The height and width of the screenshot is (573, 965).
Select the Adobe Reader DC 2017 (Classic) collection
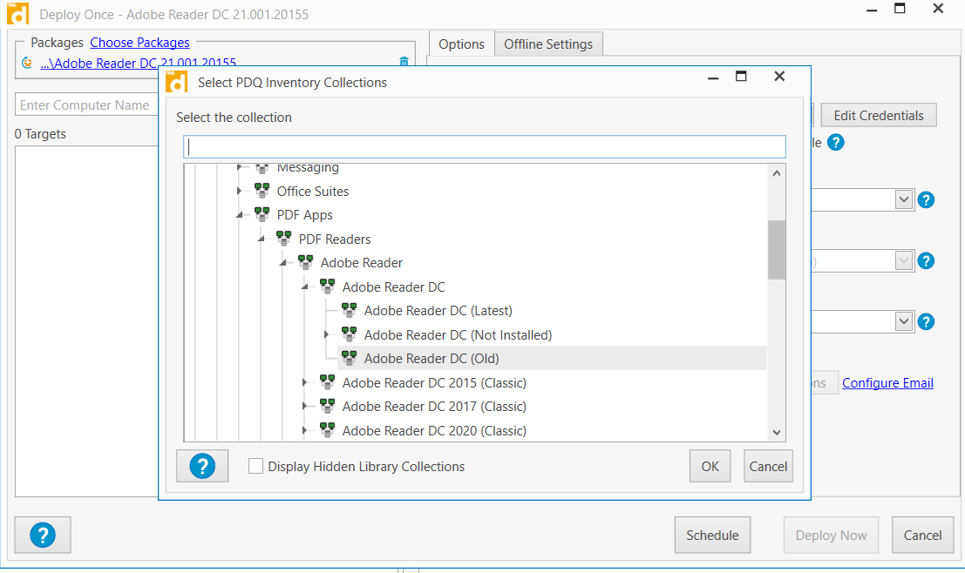pyautogui.click(x=434, y=407)
